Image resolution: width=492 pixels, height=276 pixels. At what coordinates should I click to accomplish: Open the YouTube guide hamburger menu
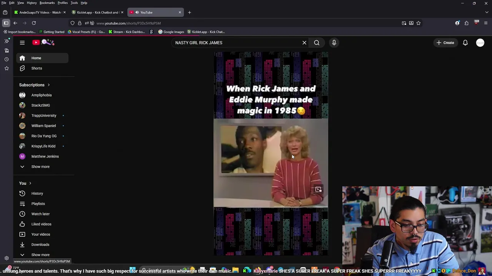22,43
